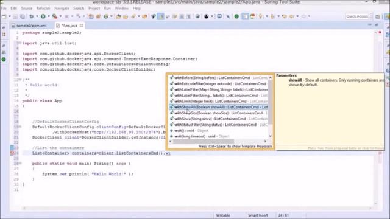Open the New Java Class dropdown arrow
The width and height of the screenshot is (390, 219).
coord(111,16)
